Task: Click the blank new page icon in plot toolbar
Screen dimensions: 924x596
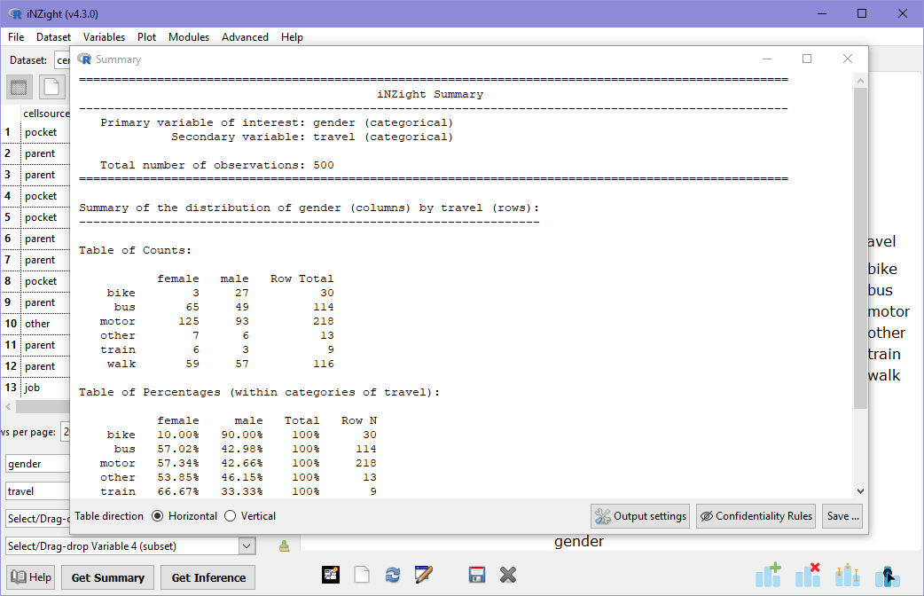Action: click(362, 575)
